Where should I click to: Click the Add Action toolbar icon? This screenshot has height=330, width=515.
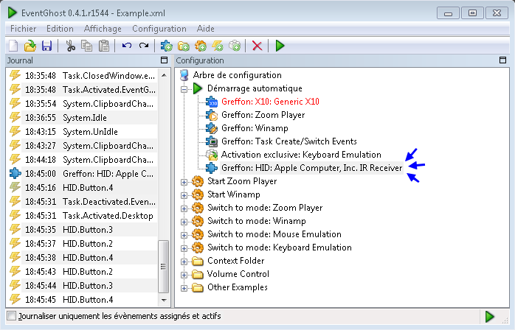tap(235, 46)
